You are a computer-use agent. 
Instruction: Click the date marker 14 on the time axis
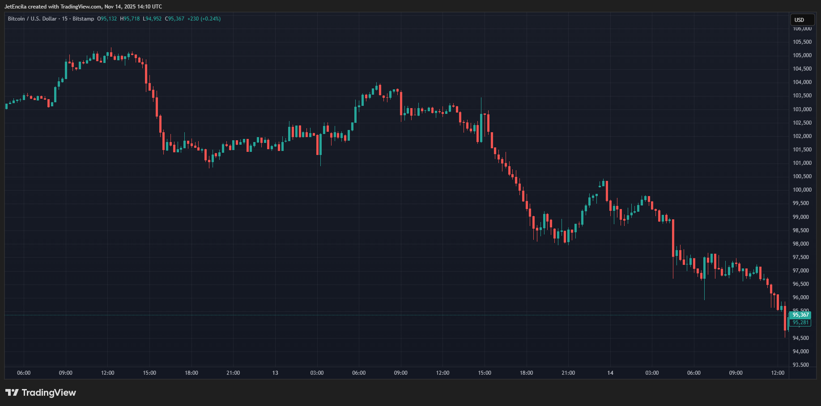pyautogui.click(x=610, y=373)
